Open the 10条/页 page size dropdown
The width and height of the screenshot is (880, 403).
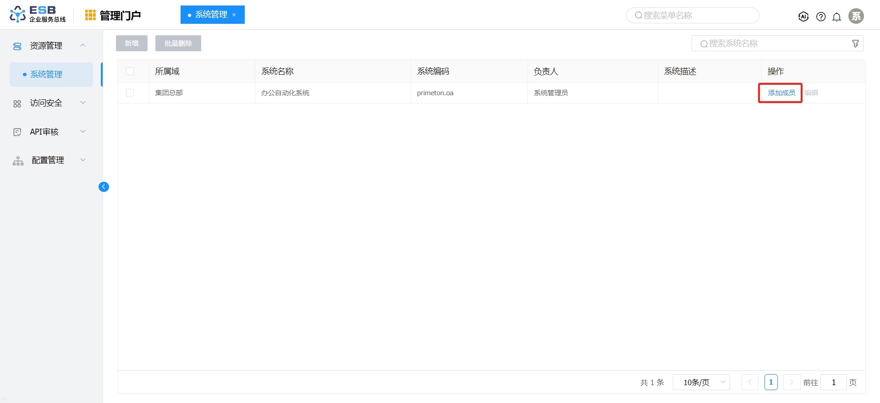701,382
